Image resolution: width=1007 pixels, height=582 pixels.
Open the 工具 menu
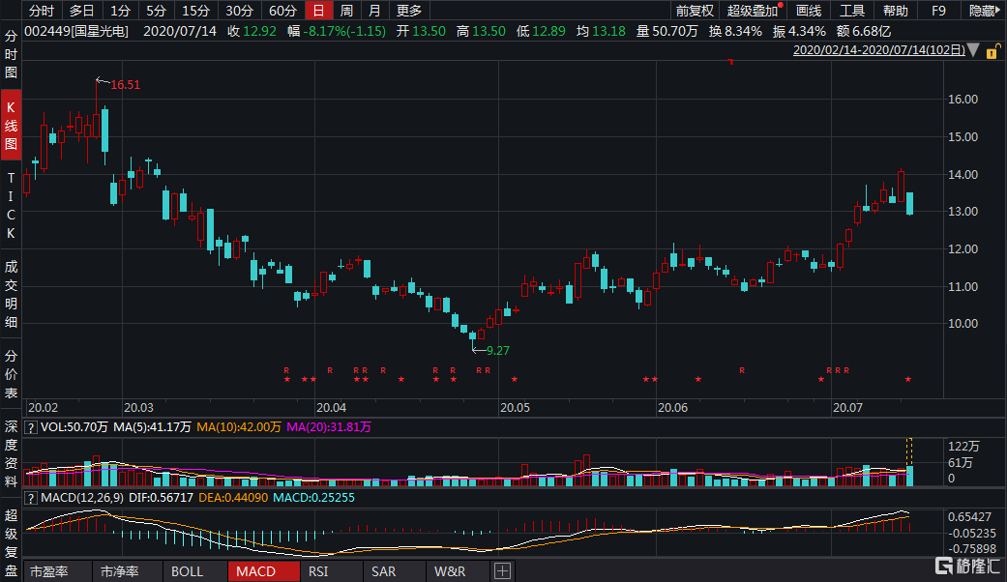(x=852, y=11)
